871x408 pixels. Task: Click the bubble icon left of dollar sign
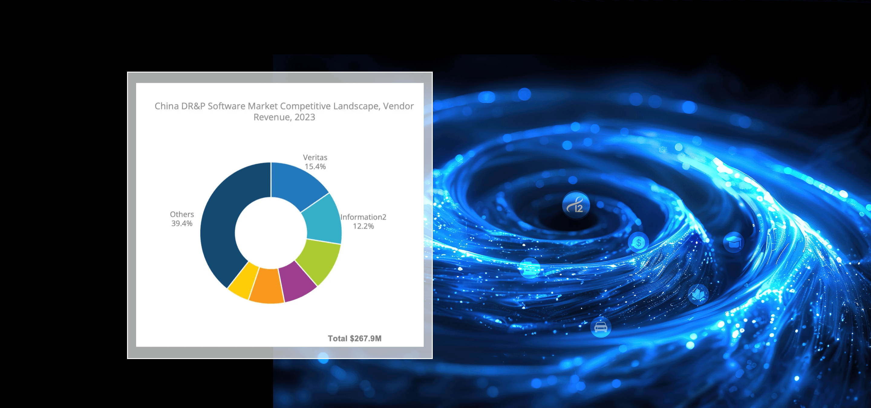(529, 268)
